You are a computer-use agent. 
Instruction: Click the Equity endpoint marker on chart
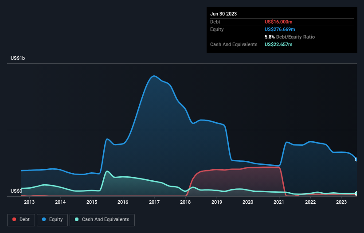click(356, 159)
